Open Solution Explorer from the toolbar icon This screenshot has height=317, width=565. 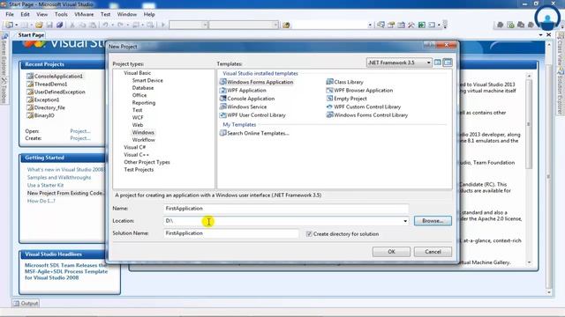tap(380, 25)
